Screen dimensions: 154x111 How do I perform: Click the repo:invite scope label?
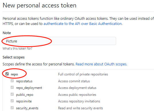24,101
